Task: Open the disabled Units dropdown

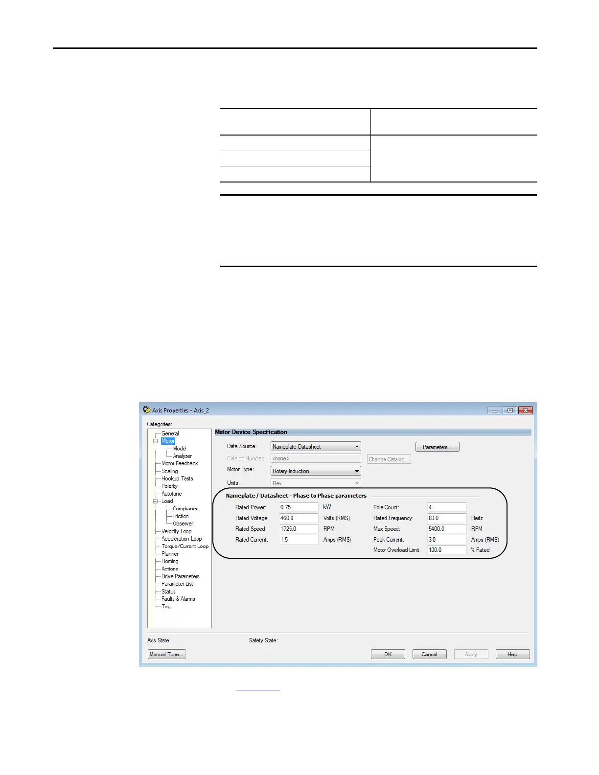Action: [316, 483]
